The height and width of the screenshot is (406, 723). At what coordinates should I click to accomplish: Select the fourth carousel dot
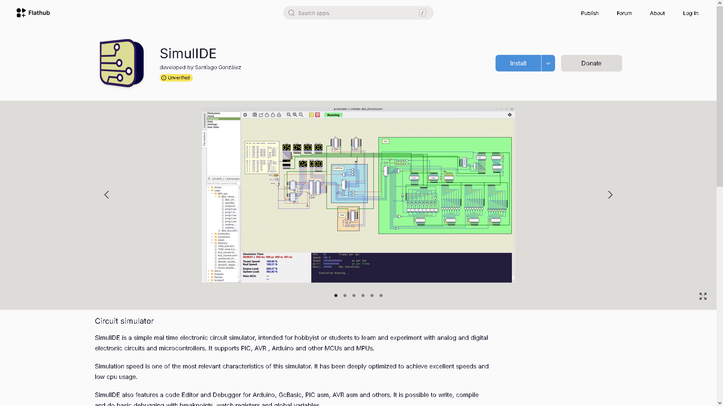[363, 295]
